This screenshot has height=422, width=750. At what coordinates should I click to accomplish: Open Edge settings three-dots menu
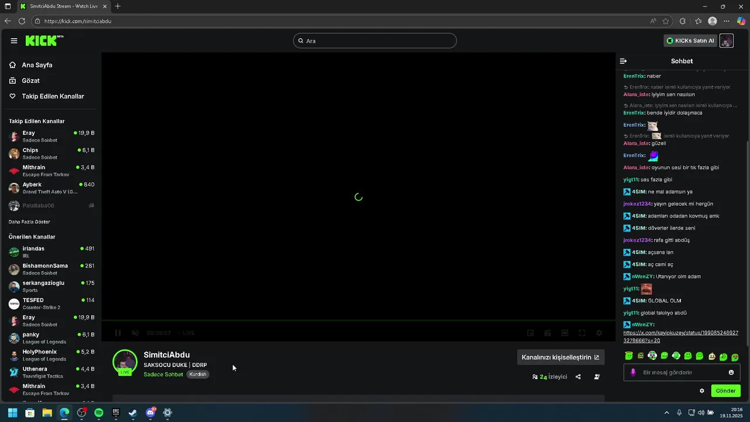pyautogui.click(x=727, y=21)
